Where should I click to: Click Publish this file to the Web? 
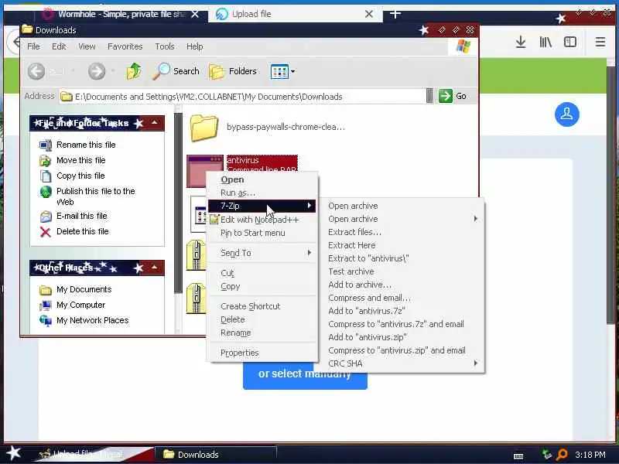(95, 196)
